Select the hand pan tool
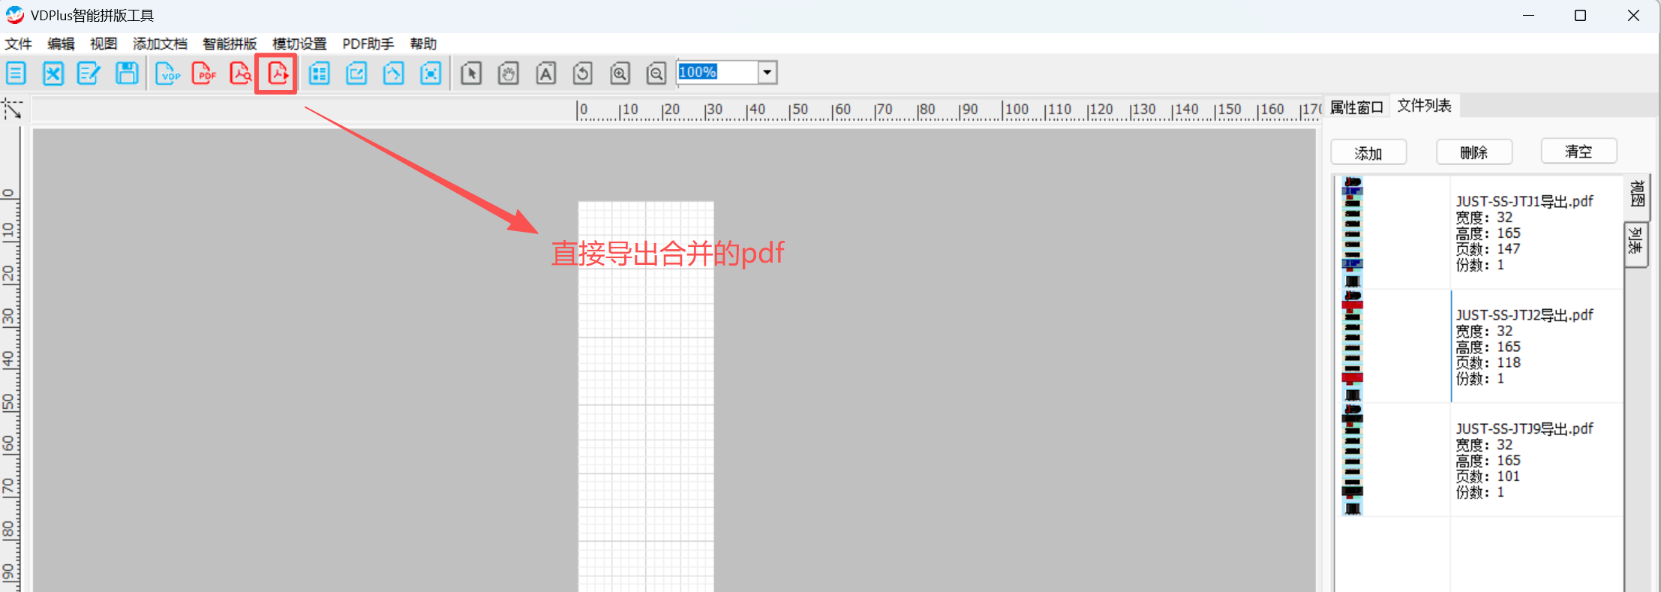This screenshot has width=1661, height=592. (x=509, y=74)
